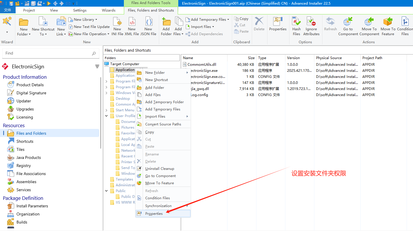Image resolution: width=413 pixels, height=231 pixels.
Task: Open Product Details page
Action: (x=30, y=85)
